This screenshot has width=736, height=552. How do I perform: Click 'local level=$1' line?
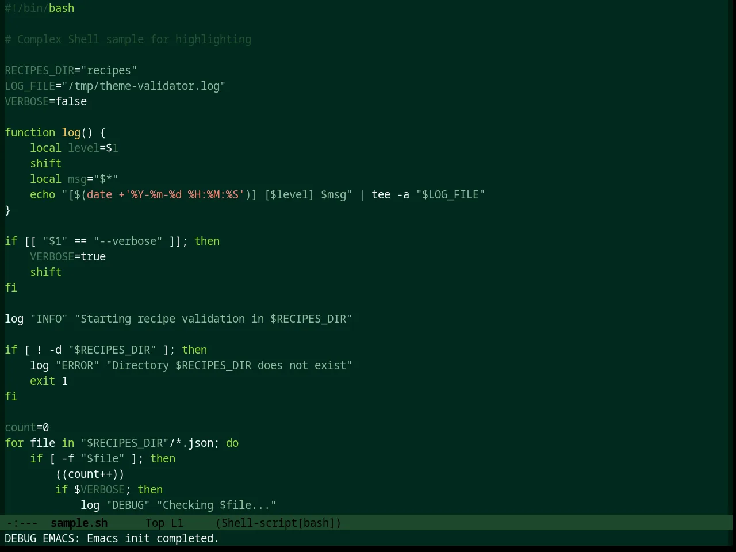[x=74, y=148]
